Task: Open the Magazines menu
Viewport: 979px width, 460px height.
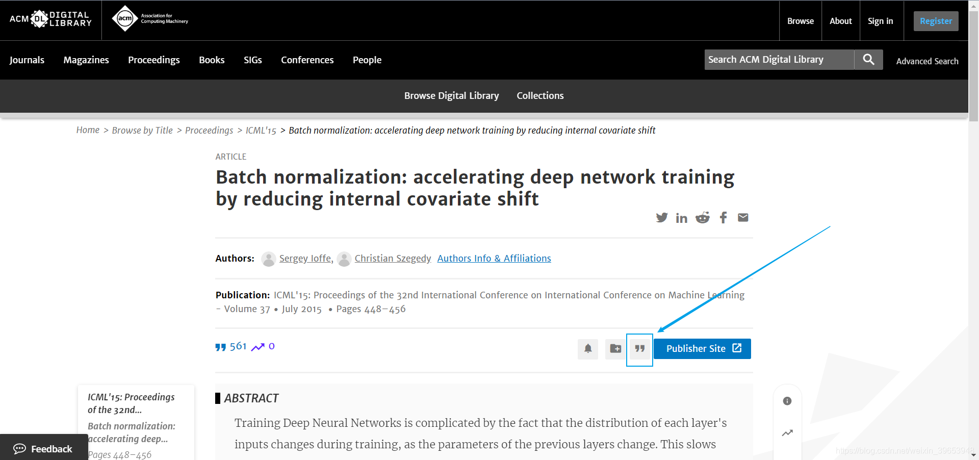Action: (x=86, y=60)
